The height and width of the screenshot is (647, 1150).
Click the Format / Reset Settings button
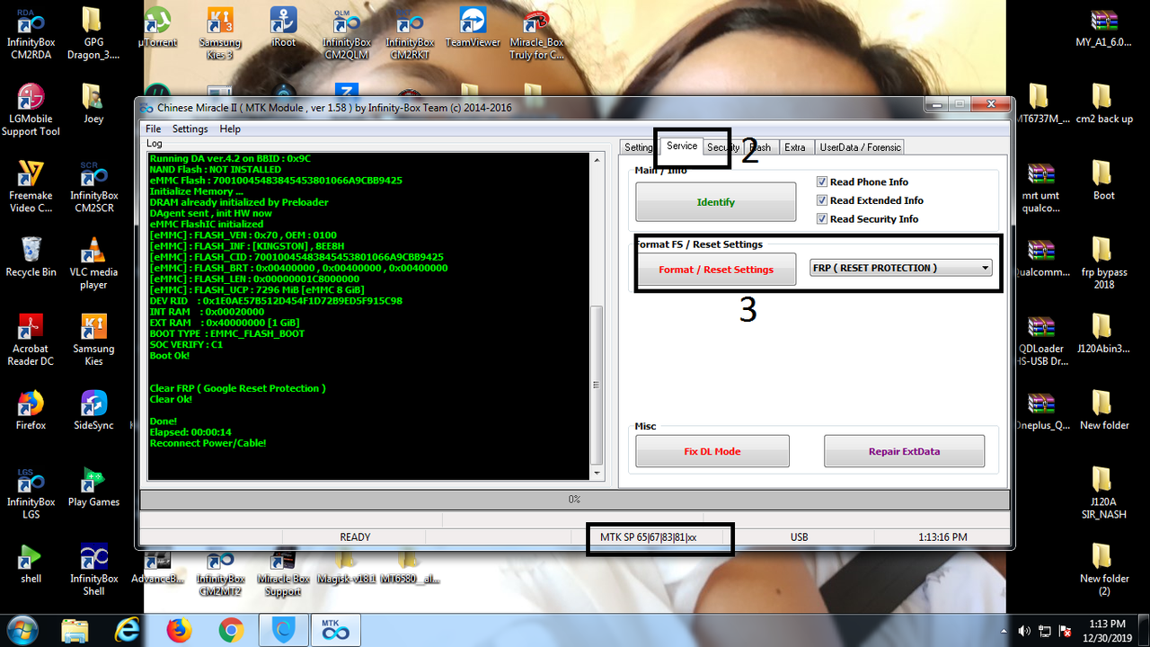tap(716, 270)
